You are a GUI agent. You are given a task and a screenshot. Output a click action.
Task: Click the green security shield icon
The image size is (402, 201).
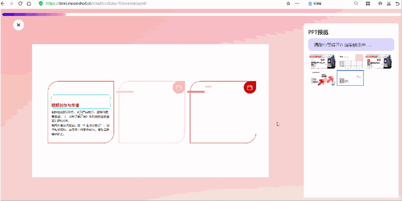pos(41,4)
